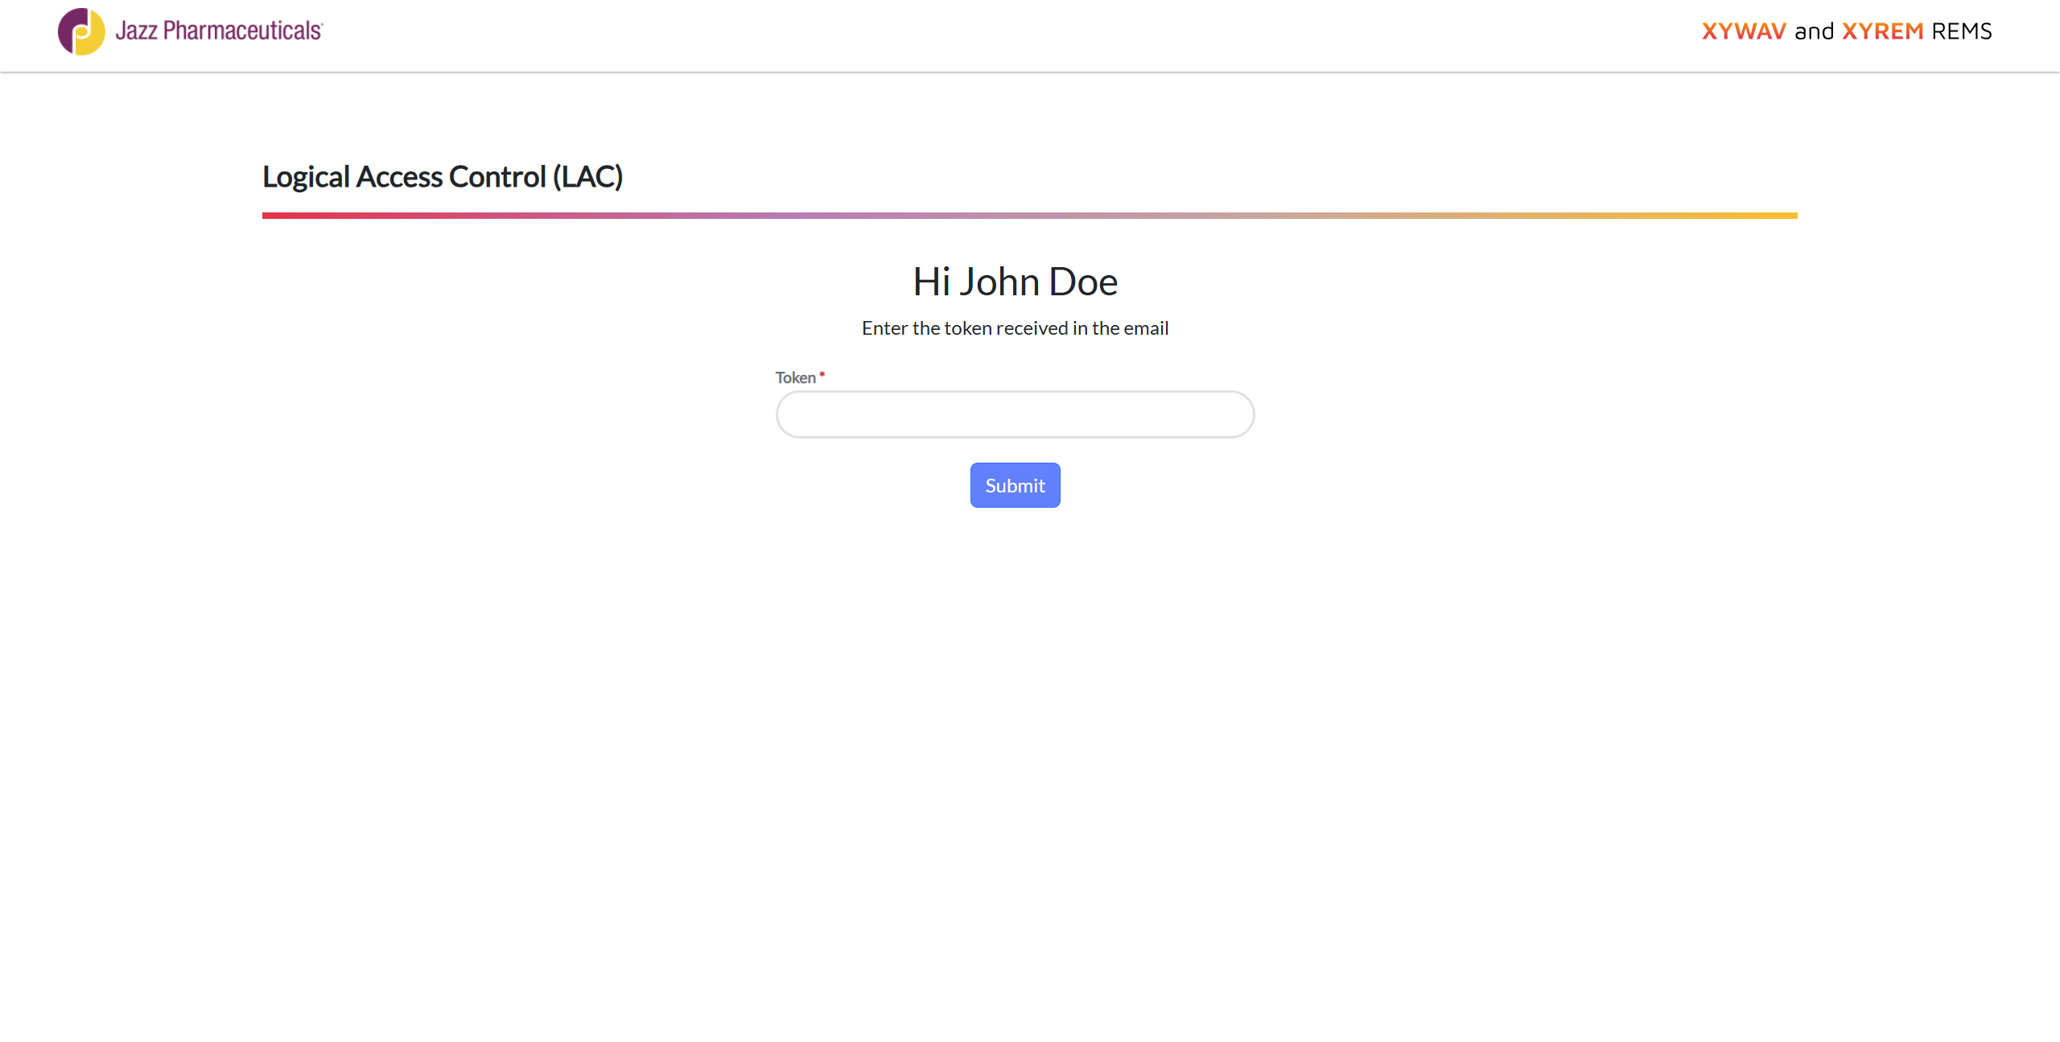
Task: Focus the Token input field
Action: [x=1015, y=414]
